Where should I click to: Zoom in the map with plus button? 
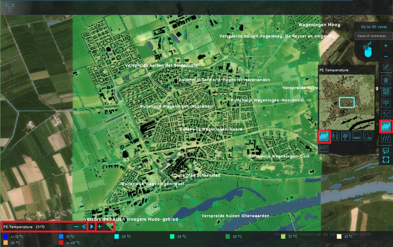point(386,46)
